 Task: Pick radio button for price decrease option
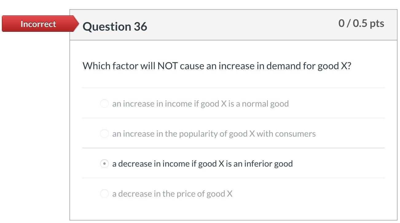click(x=104, y=194)
